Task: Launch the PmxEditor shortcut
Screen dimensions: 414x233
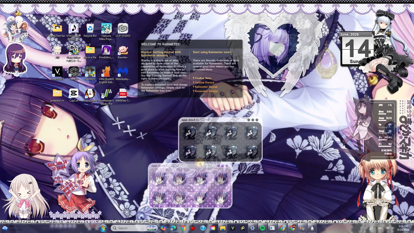Action: pos(106,52)
